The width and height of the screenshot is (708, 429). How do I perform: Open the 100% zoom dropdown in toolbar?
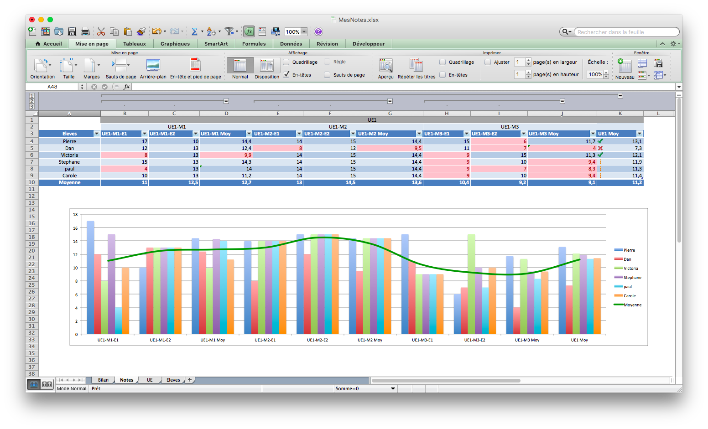304,32
